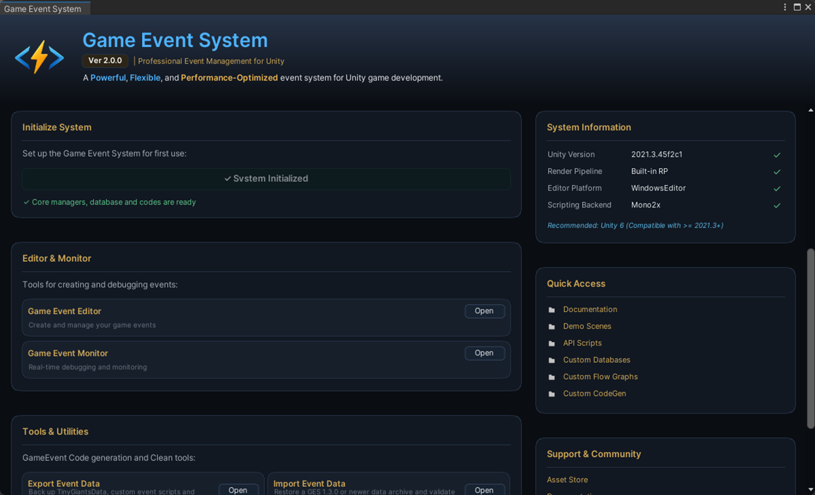Screen dimensions: 815x495
Task: Click the Built-in RP render pipeline value
Action: point(650,172)
